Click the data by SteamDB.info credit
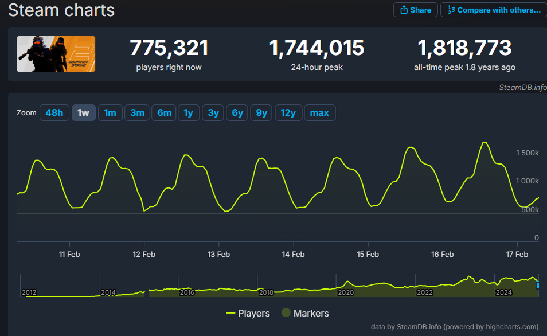547x336 pixels. click(x=455, y=327)
